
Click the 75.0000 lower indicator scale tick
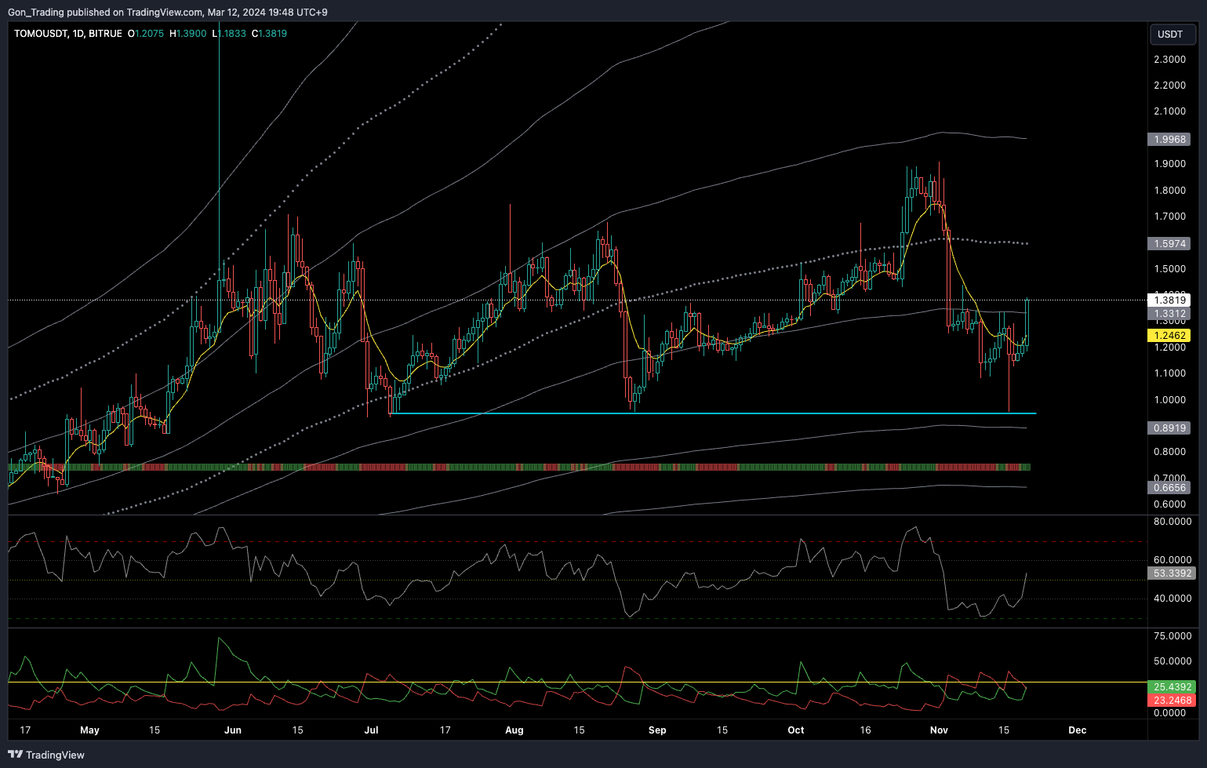tap(1172, 636)
